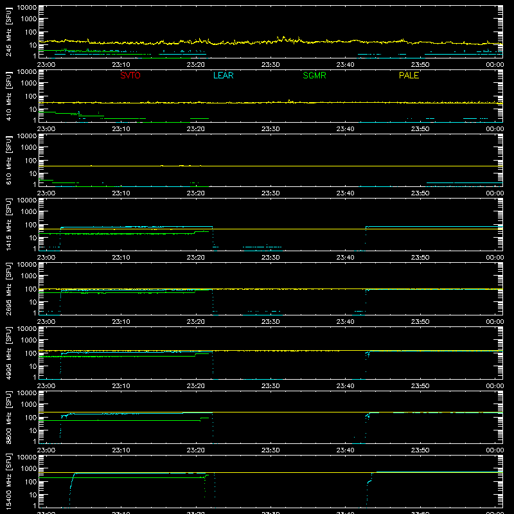Click 23:50 on the 8800 MHz time axis
Screen dimensions: 514x514
coord(420,450)
